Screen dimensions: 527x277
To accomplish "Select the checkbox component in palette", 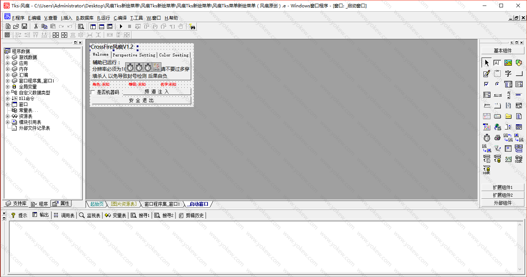I will pyautogui.click(x=487, y=84).
